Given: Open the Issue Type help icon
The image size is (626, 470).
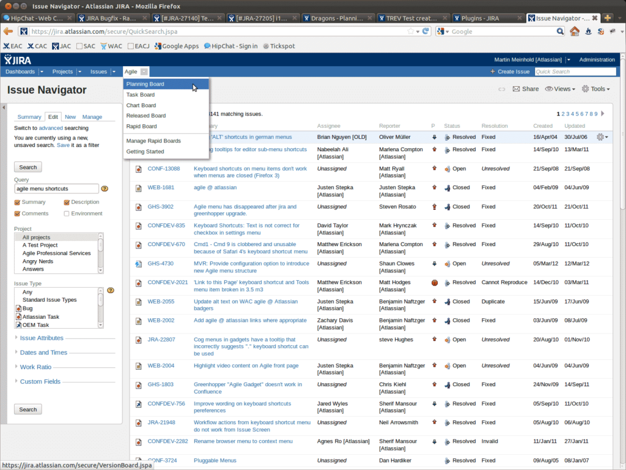Looking at the screenshot, I should [x=111, y=291].
